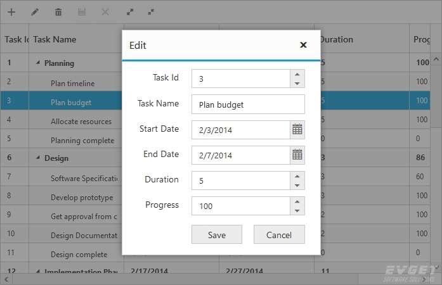Click the Edit pencil toolbar icon
This screenshot has height=285, width=442.
coord(35,12)
